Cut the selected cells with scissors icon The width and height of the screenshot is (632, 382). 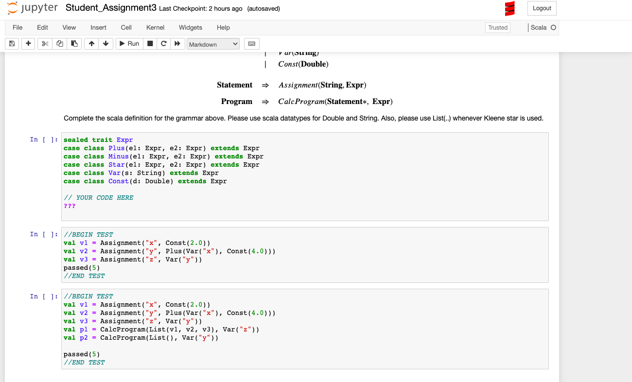pyautogui.click(x=44, y=43)
